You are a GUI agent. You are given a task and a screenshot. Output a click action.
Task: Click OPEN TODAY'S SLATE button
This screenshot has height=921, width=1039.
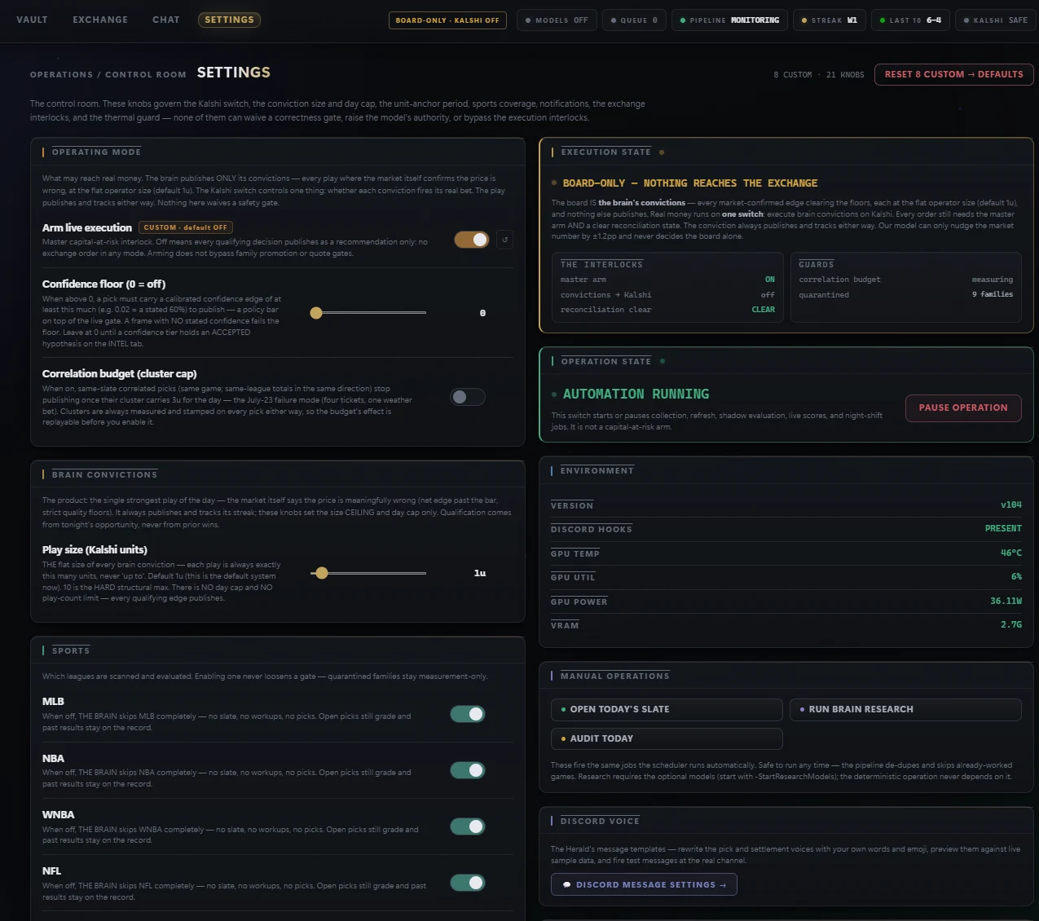[x=667, y=710]
